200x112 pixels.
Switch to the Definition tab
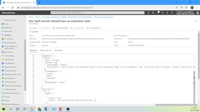tap(33, 50)
